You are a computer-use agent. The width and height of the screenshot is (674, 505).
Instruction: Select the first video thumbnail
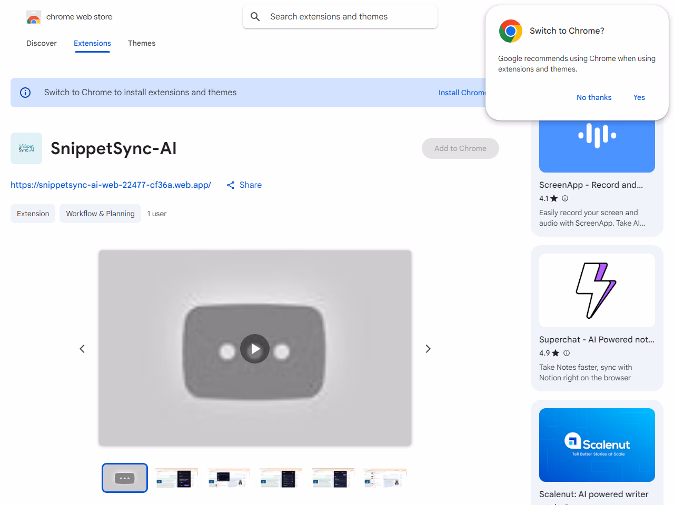[125, 478]
